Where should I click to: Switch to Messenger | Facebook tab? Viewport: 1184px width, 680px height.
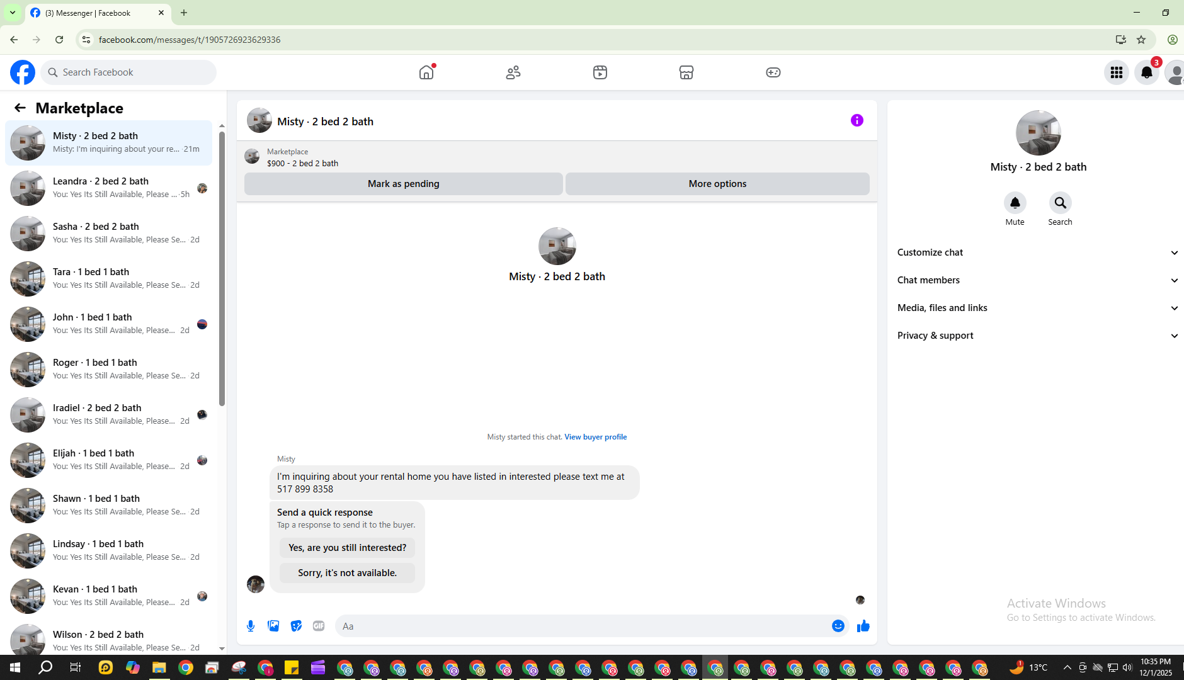(x=98, y=13)
